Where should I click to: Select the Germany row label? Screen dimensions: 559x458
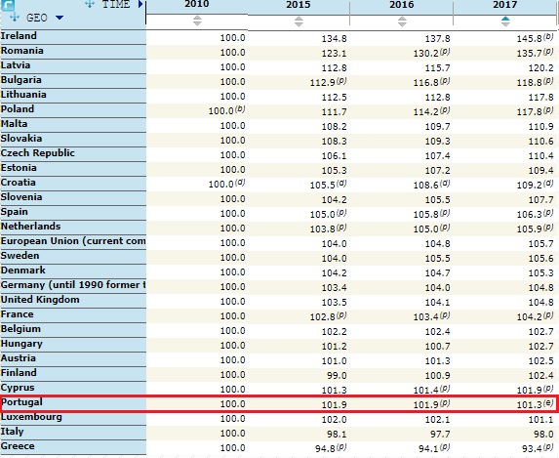(x=73, y=285)
